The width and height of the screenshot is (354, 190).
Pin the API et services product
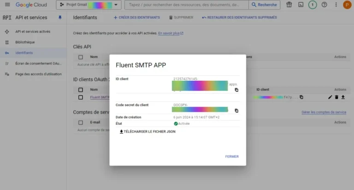pos(60,17)
